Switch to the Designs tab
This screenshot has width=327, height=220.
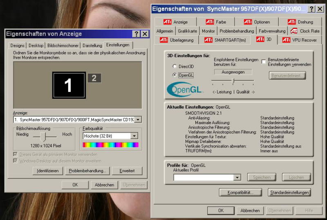point(17,45)
